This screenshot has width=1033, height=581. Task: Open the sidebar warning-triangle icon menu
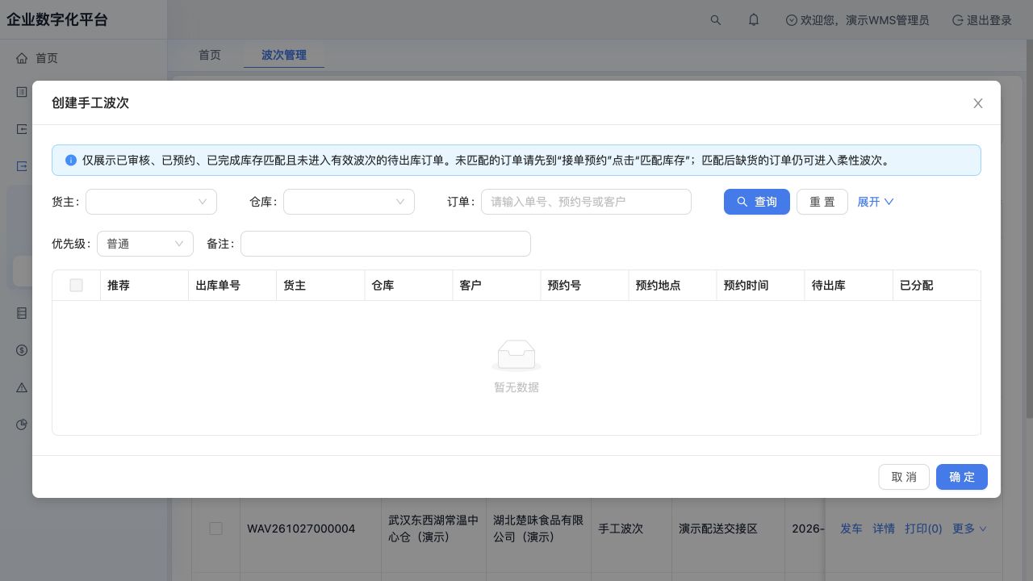tap(22, 387)
